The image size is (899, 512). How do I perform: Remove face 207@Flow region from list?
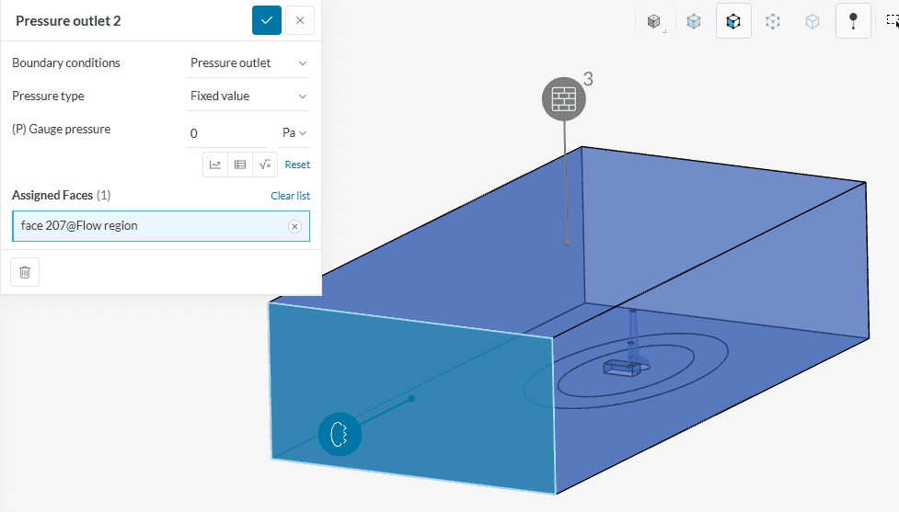(x=294, y=226)
